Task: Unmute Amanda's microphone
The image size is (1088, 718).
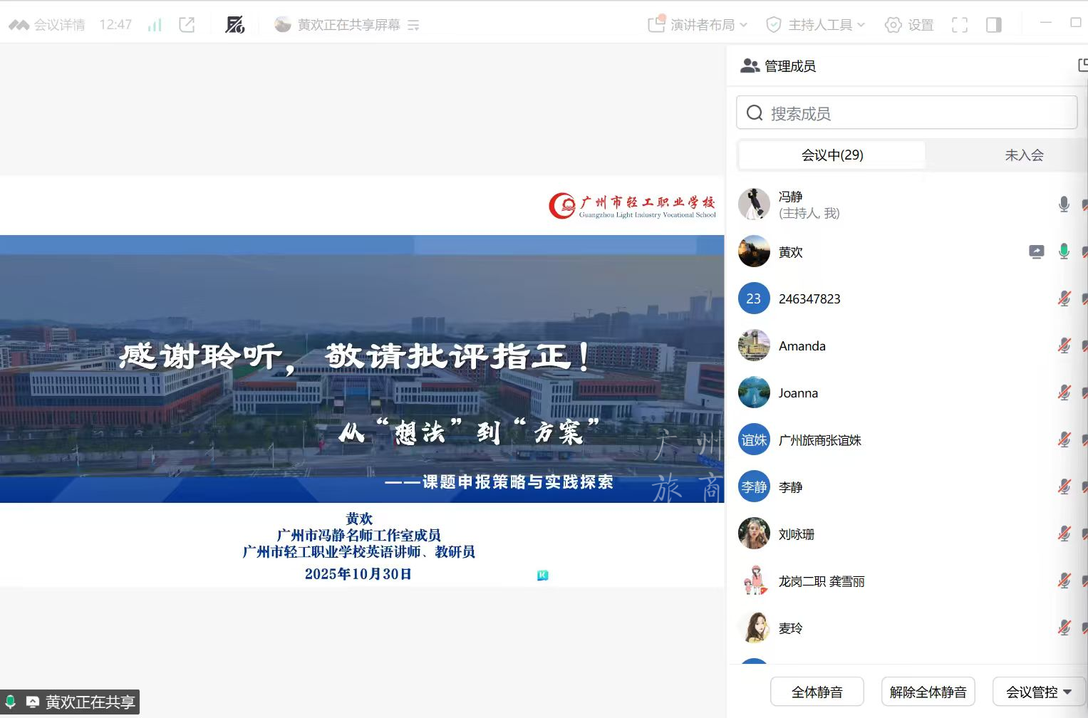Action: pos(1064,346)
